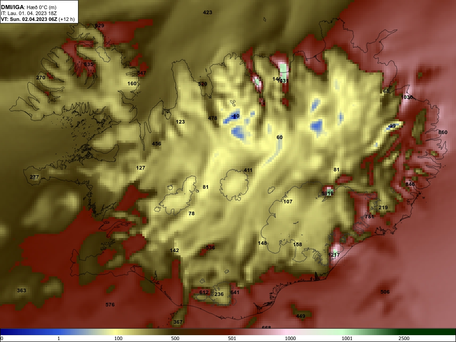
Task: Click the map value 148
Action: tap(262, 243)
